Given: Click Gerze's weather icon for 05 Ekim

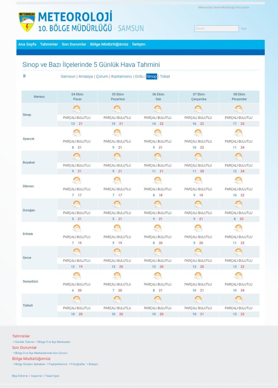Looking at the screenshot, I should tap(117, 252).
